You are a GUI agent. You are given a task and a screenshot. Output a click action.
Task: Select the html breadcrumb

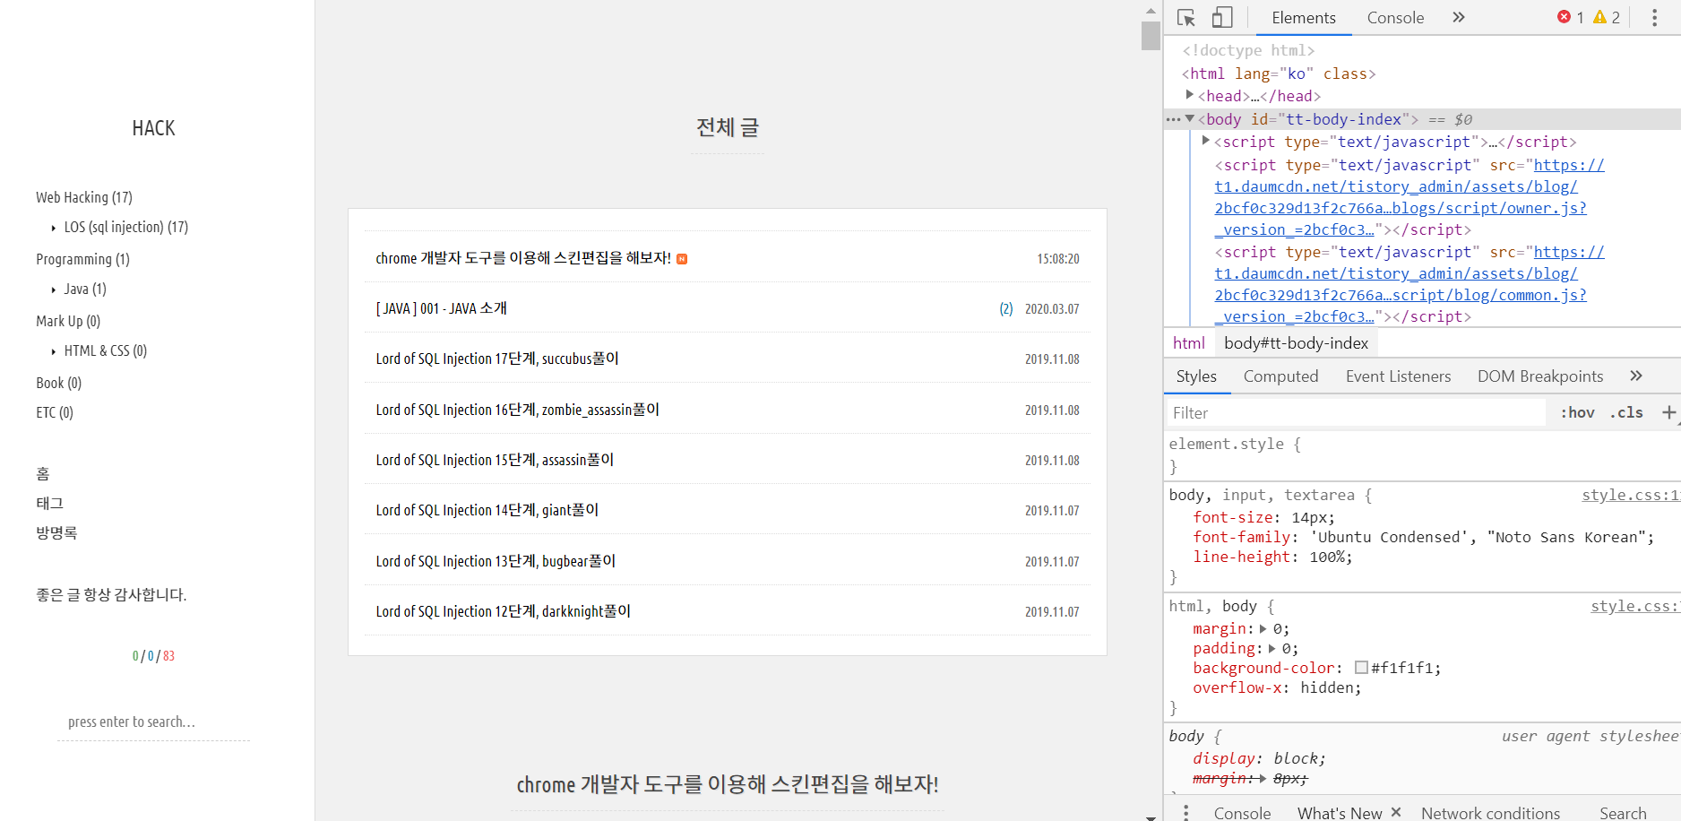pyautogui.click(x=1188, y=343)
